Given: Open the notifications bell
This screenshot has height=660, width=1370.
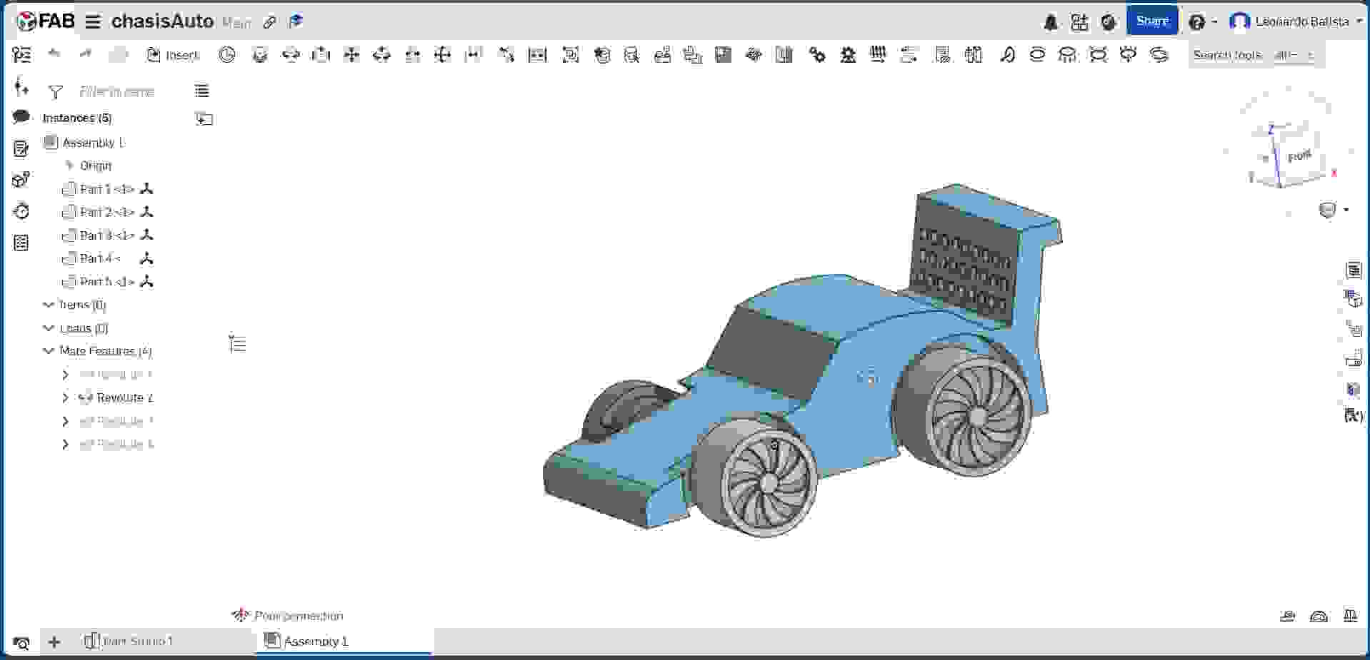Looking at the screenshot, I should tap(1049, 21).
